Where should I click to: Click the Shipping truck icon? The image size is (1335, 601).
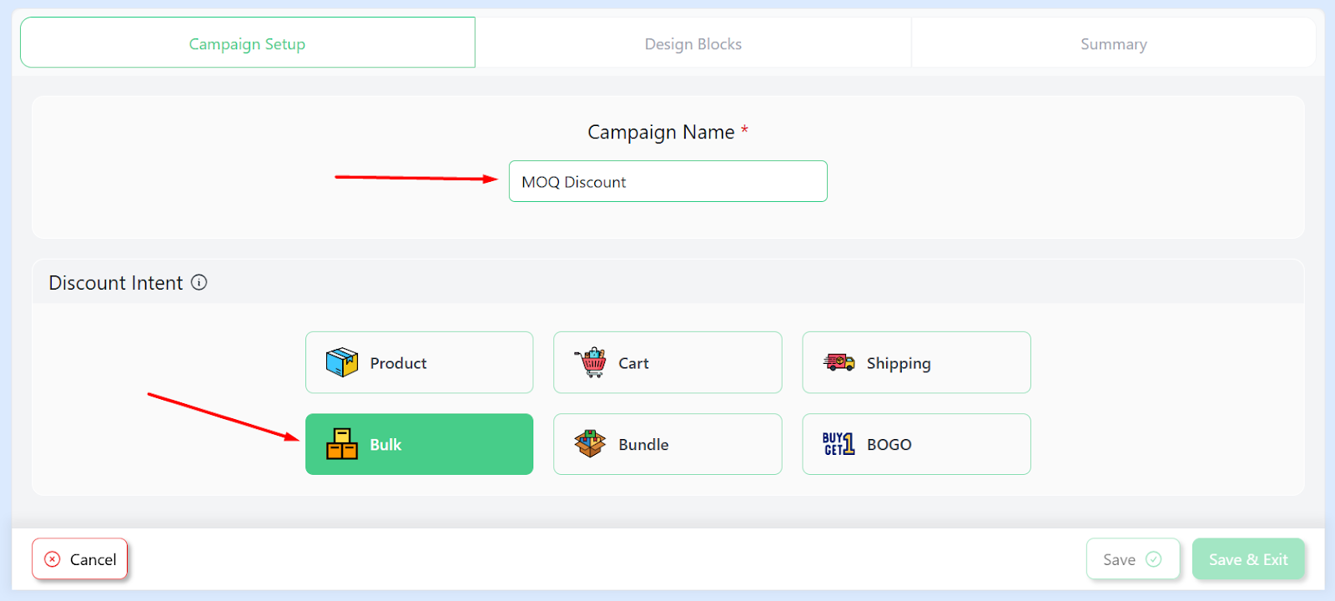tap(839, 362)
